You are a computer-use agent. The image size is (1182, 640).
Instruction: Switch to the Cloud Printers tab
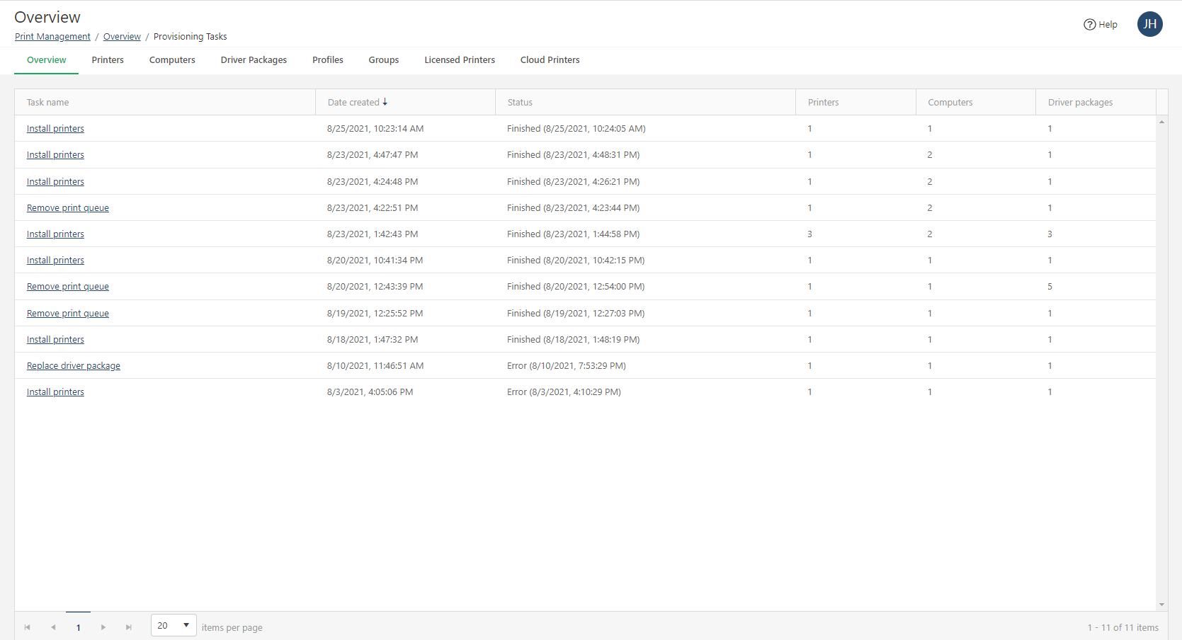point(550,60)
